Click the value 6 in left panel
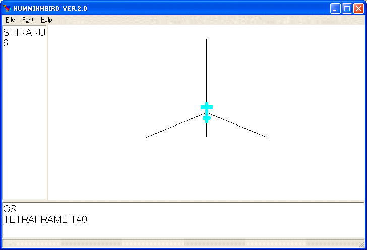This screenshot has width=367, height=250. click(x=6, y=43)
